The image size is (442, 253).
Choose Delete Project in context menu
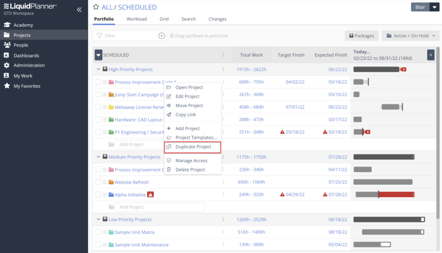pyautogui.click(x=193, y=170)
